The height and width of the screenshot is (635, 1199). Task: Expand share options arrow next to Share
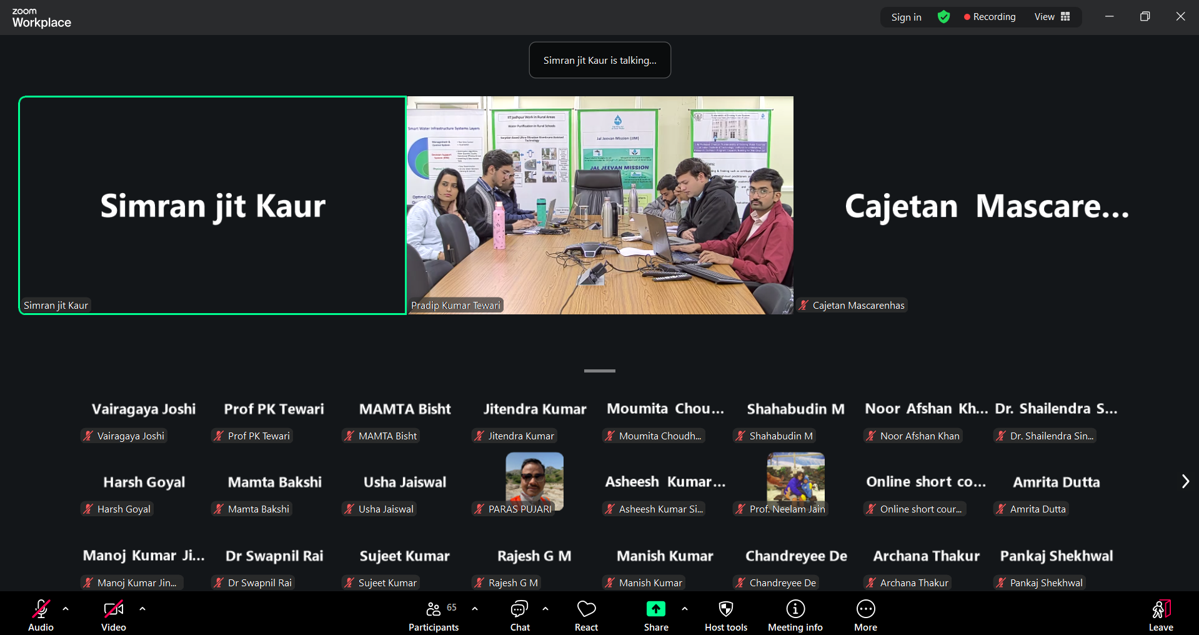tap(685, 608)
